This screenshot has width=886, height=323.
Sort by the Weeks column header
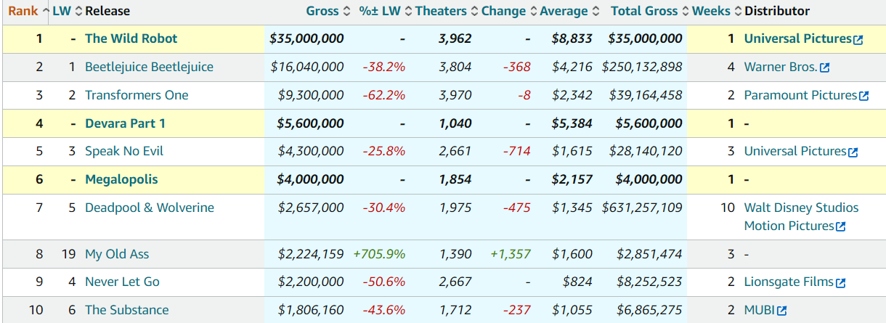(711, 11)
